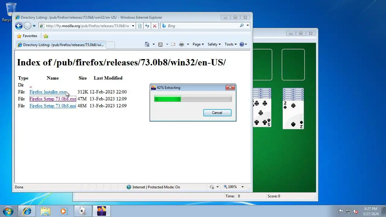Open the Windows Start menu
The image size is (386, 217).
[8, 211]
